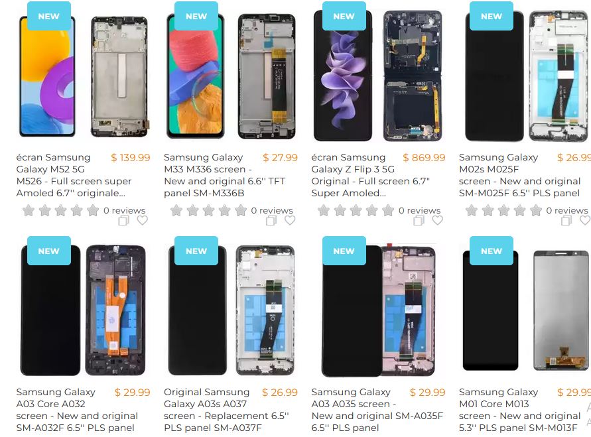Click compare icon for Galaxy Z Flip 3

coord(419,220)
